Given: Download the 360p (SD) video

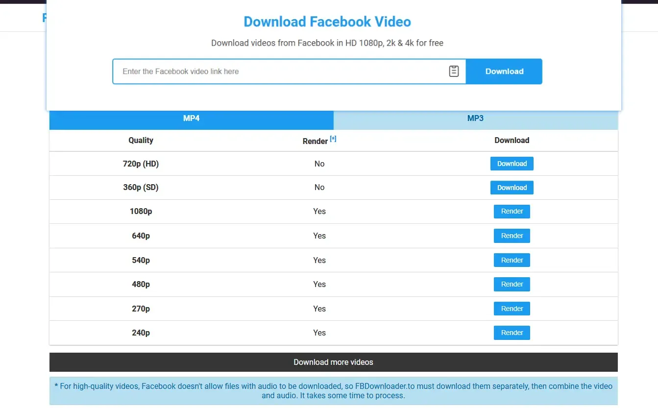Looking at the screenshot, I should (512, 187).
